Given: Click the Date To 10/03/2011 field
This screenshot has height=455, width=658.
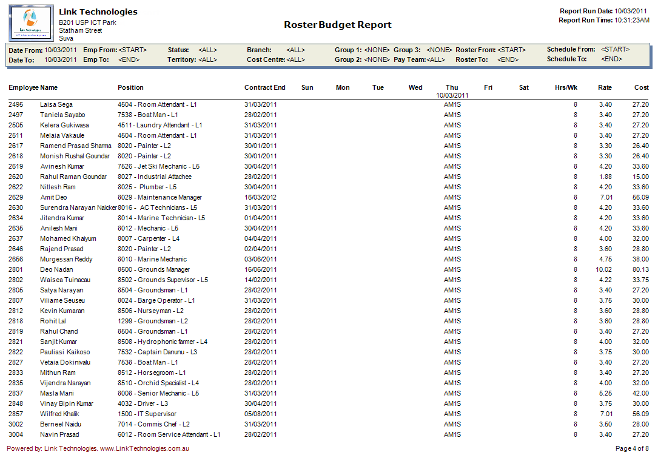Looking at the screenshot, I should pyautogui.click(x=61, y=59).
